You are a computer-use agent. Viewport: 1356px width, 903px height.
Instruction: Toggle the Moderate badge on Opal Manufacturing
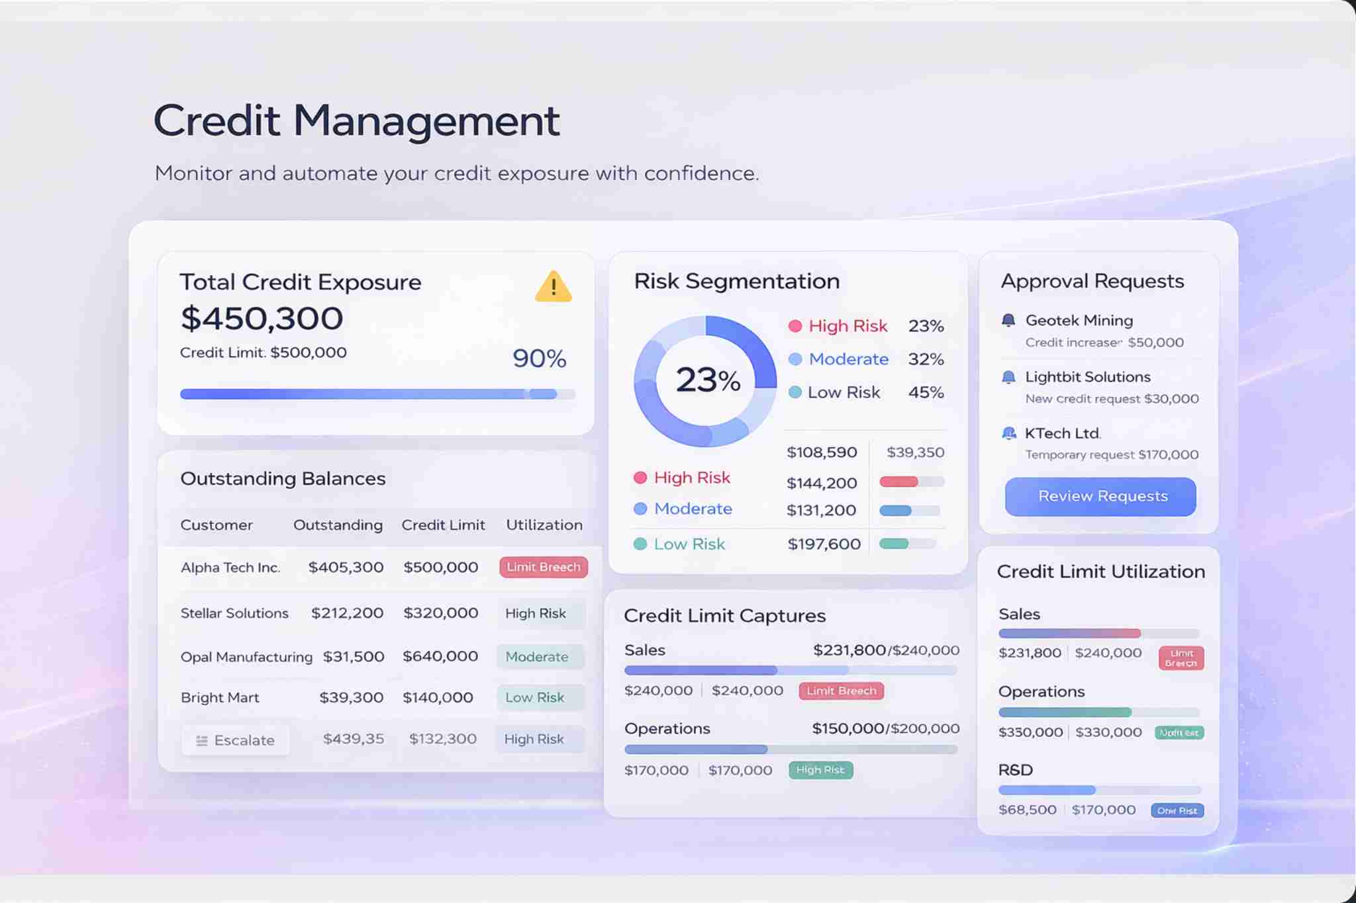coord(540,656)
